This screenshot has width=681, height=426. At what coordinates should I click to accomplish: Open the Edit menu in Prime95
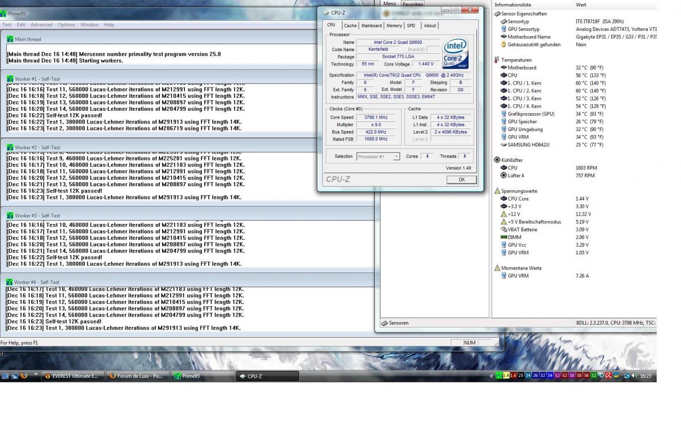pos(21,24)
